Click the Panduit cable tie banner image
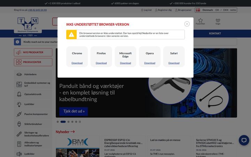The image size is (251, 157). (212, 98)
